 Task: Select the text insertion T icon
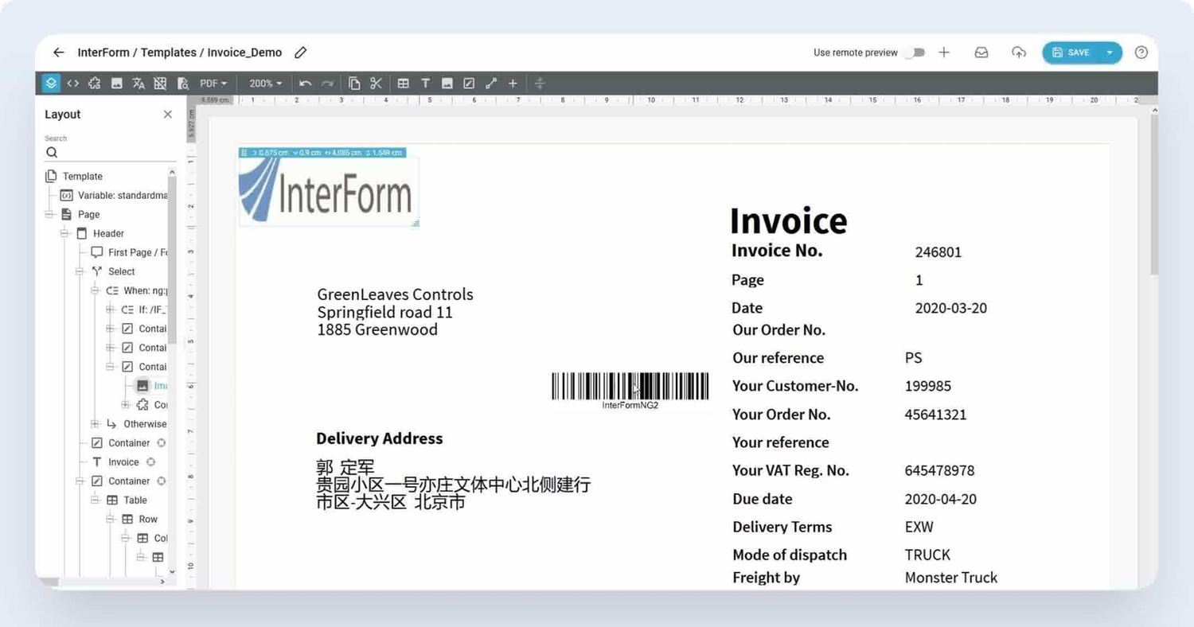pos(425,83)
